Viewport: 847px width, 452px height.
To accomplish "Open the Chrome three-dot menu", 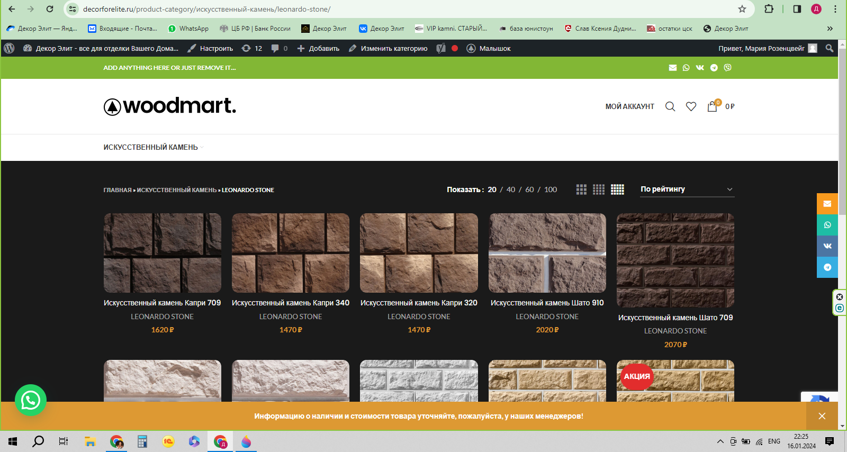I will 835,9.
